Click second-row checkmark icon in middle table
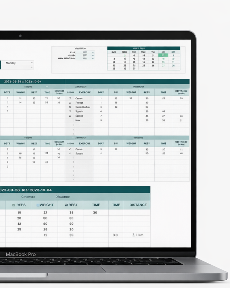The image size is (230, 288). point(70,154)
